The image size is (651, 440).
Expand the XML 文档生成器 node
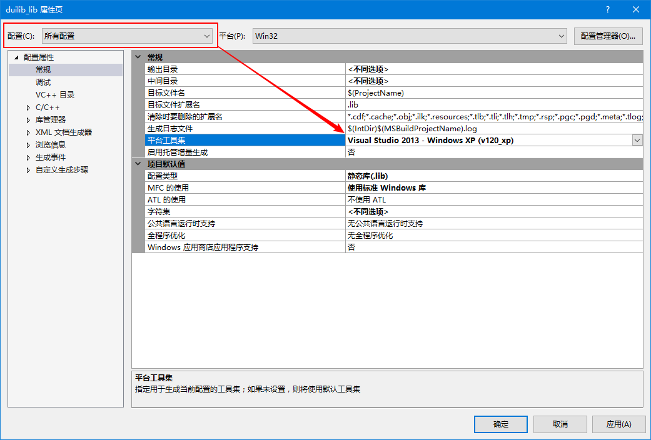(28, 132)
